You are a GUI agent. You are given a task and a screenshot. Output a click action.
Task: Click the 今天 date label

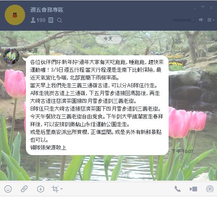[x=108, y=38]
